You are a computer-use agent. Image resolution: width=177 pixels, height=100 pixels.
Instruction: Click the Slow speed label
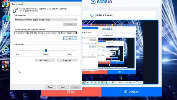[17, 54]
